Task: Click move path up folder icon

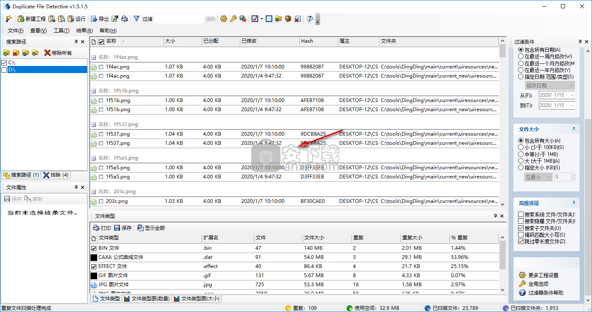Action: point(25,53)
